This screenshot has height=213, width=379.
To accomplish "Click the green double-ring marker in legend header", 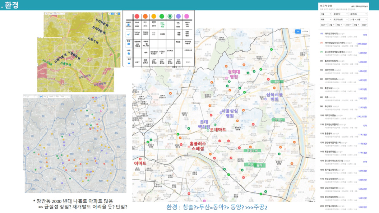I will [x=170, y=16].
